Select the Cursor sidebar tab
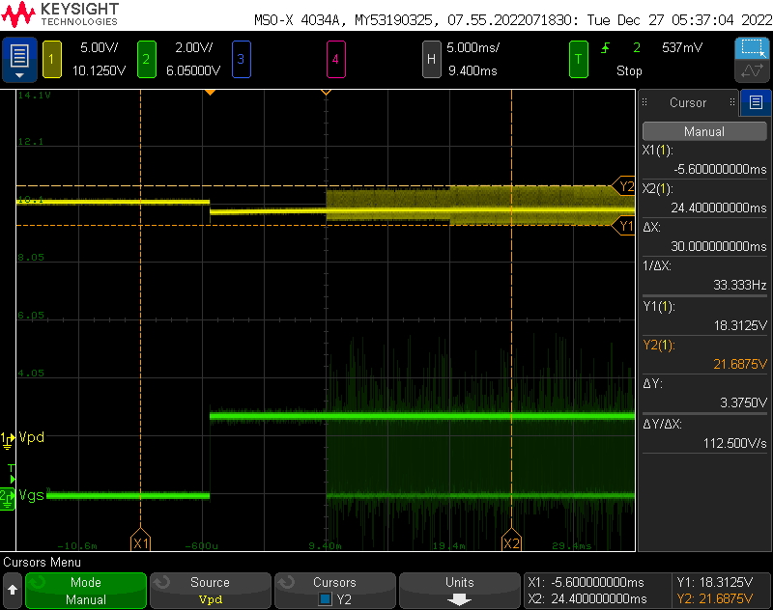773x610 pixels. click(687, 102)
